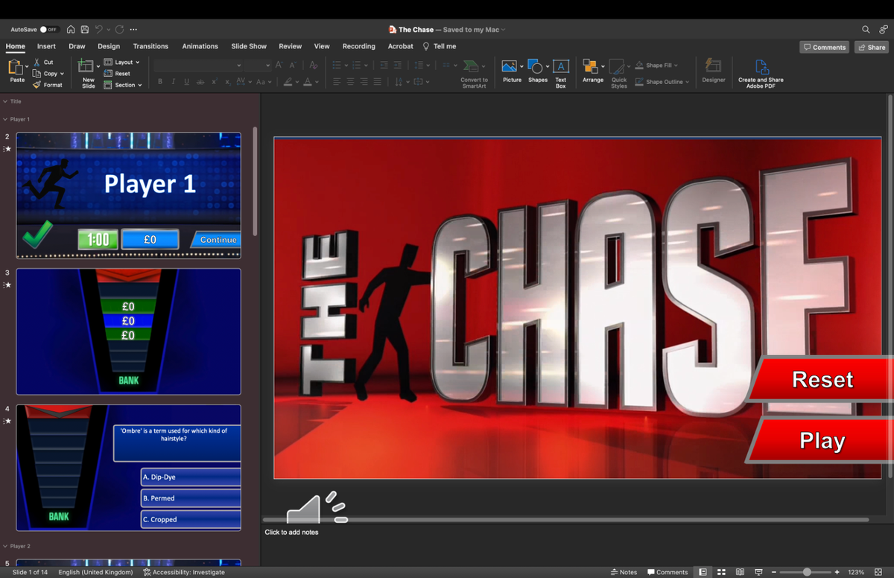Click the zoom slider in status bar
Screen dimensions: 894x578
tap(807, 572)
